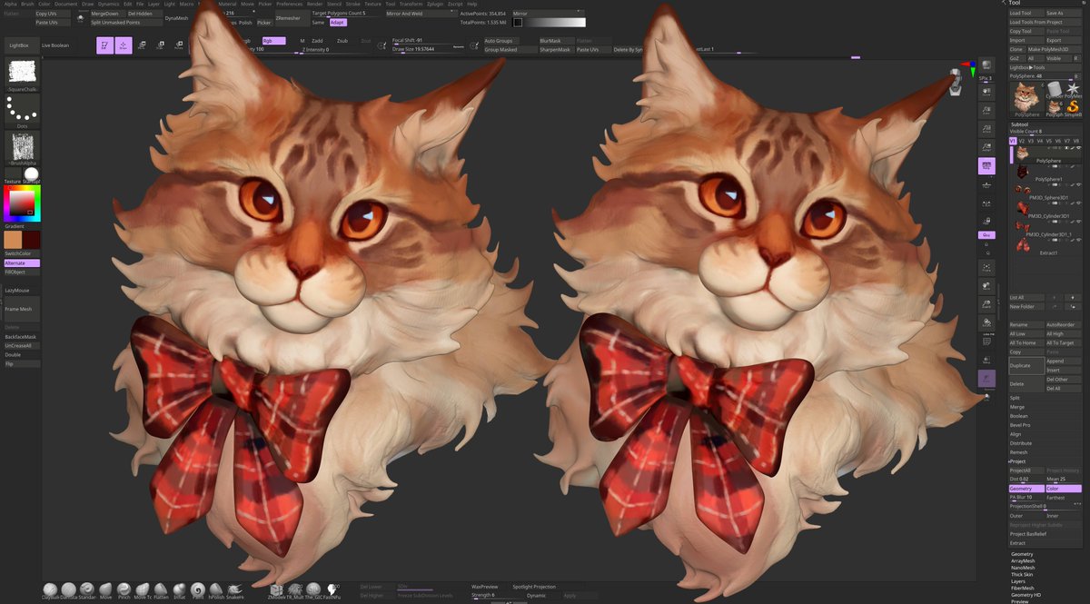Open the Render menu
1090x604 pixels.
(315, 4)
